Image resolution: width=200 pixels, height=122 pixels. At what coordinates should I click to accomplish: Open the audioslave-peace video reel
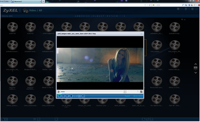click(x=12, y=45)
